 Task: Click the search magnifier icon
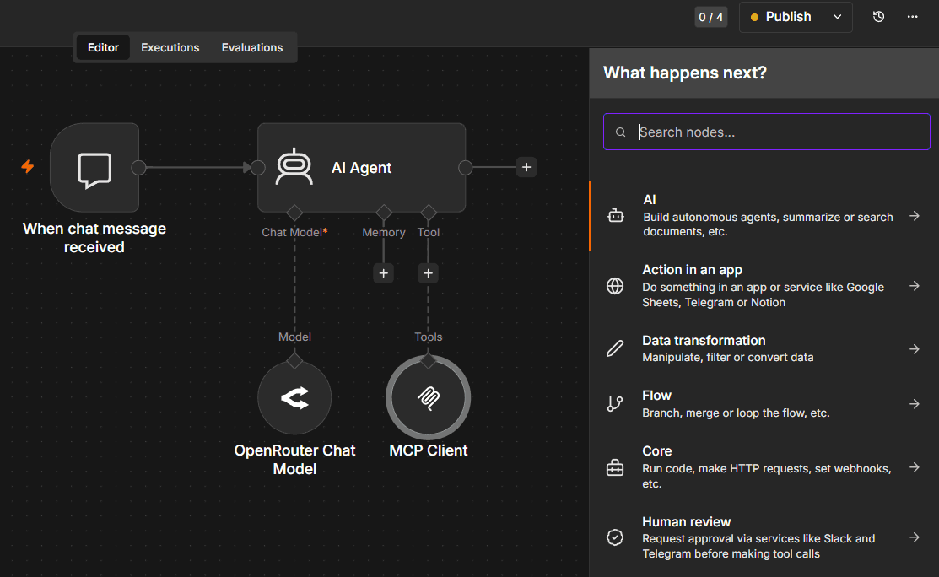[621, 132]
